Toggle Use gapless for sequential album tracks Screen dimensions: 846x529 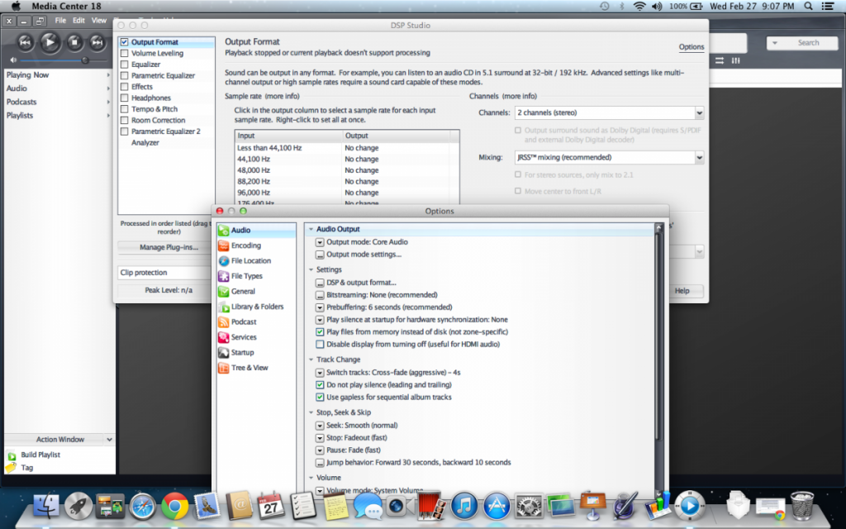click(x=321, y=398)
